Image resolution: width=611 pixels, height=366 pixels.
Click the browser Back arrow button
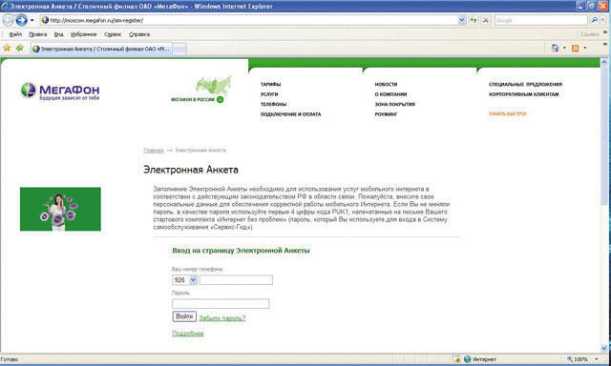point(9,20)
